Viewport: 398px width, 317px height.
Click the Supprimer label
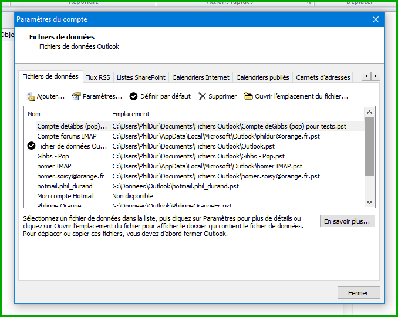pos(222,96)
